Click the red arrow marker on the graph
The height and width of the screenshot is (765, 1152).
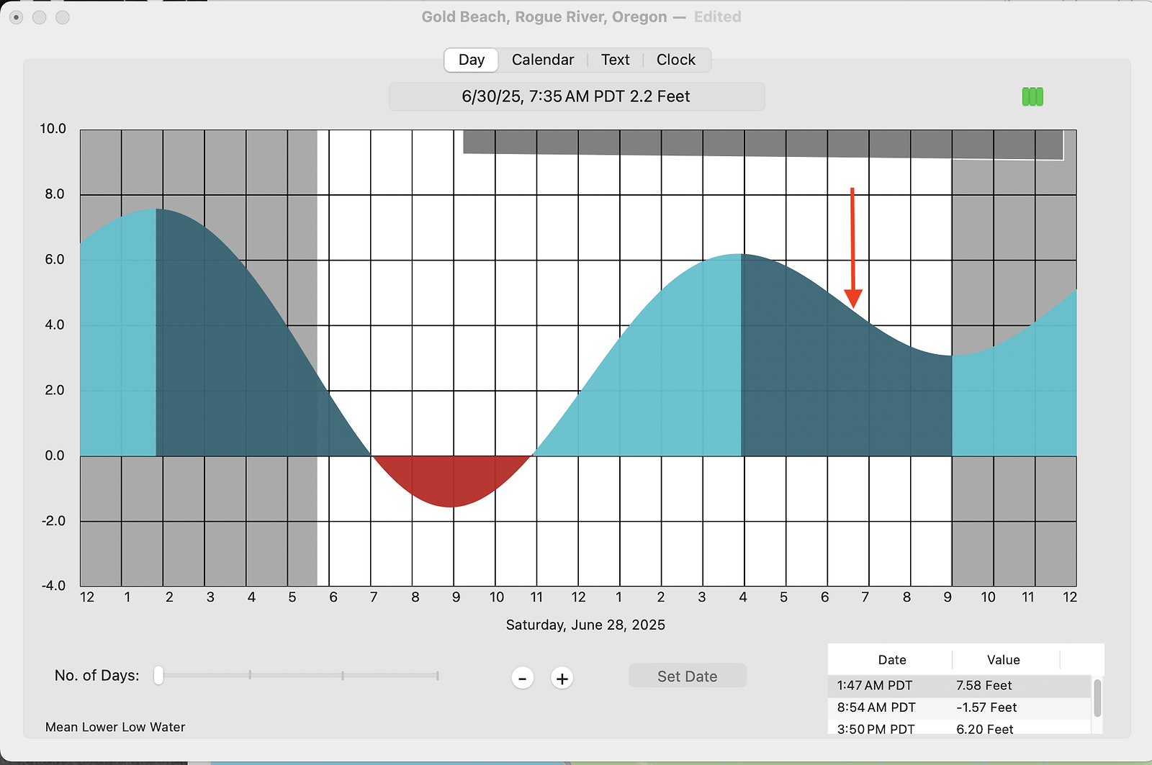pos(853,248)
